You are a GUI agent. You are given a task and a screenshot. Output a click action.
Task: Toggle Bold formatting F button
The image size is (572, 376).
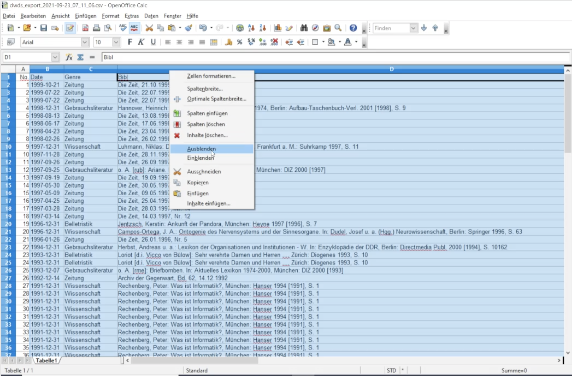coord(130,42)
